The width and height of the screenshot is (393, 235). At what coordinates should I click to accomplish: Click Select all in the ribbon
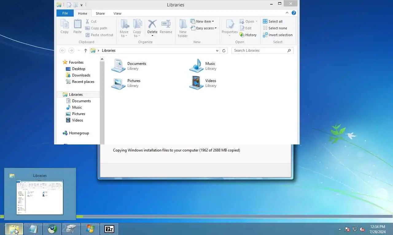273,21
